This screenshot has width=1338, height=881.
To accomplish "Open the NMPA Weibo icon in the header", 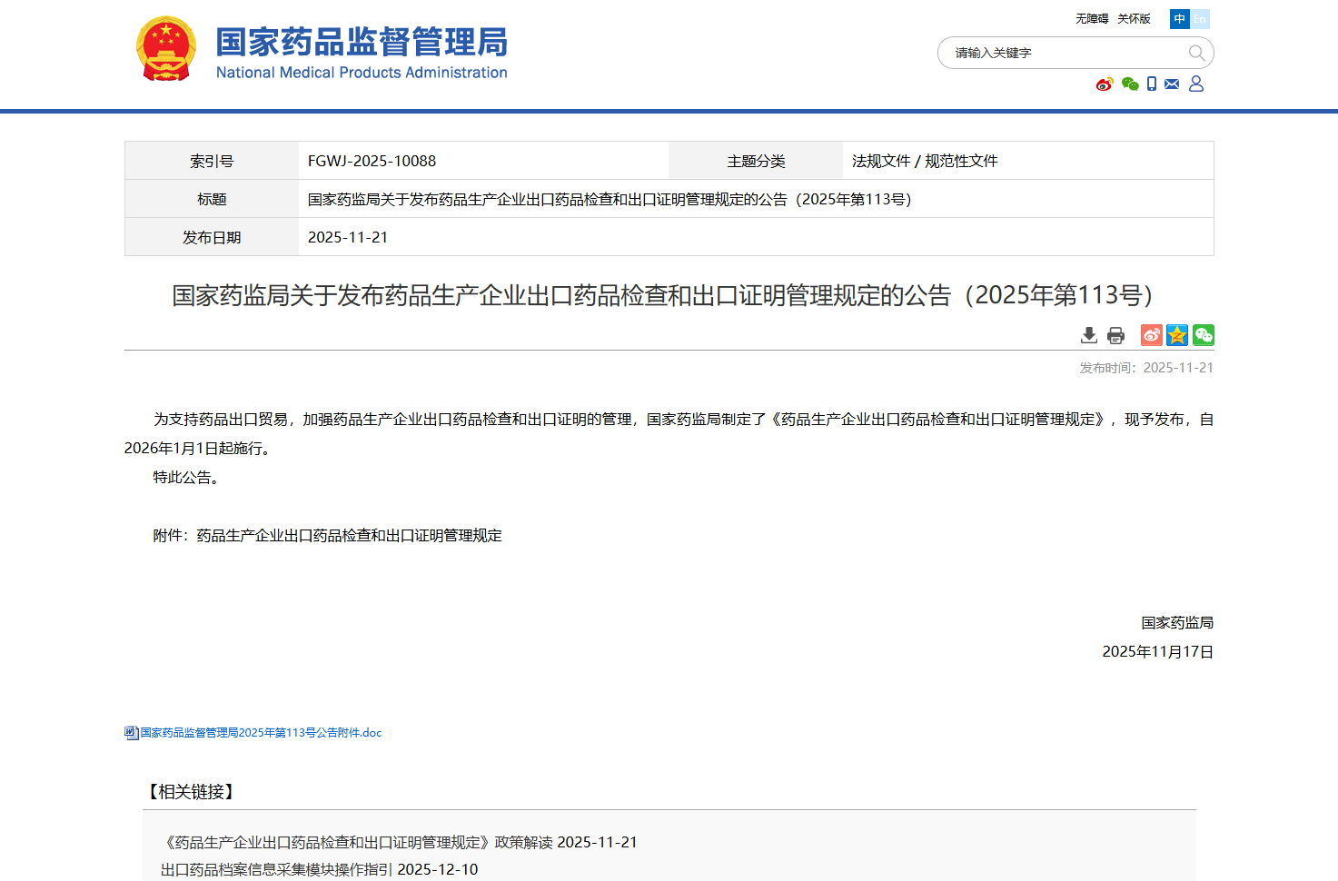I will click(1105, 84).
